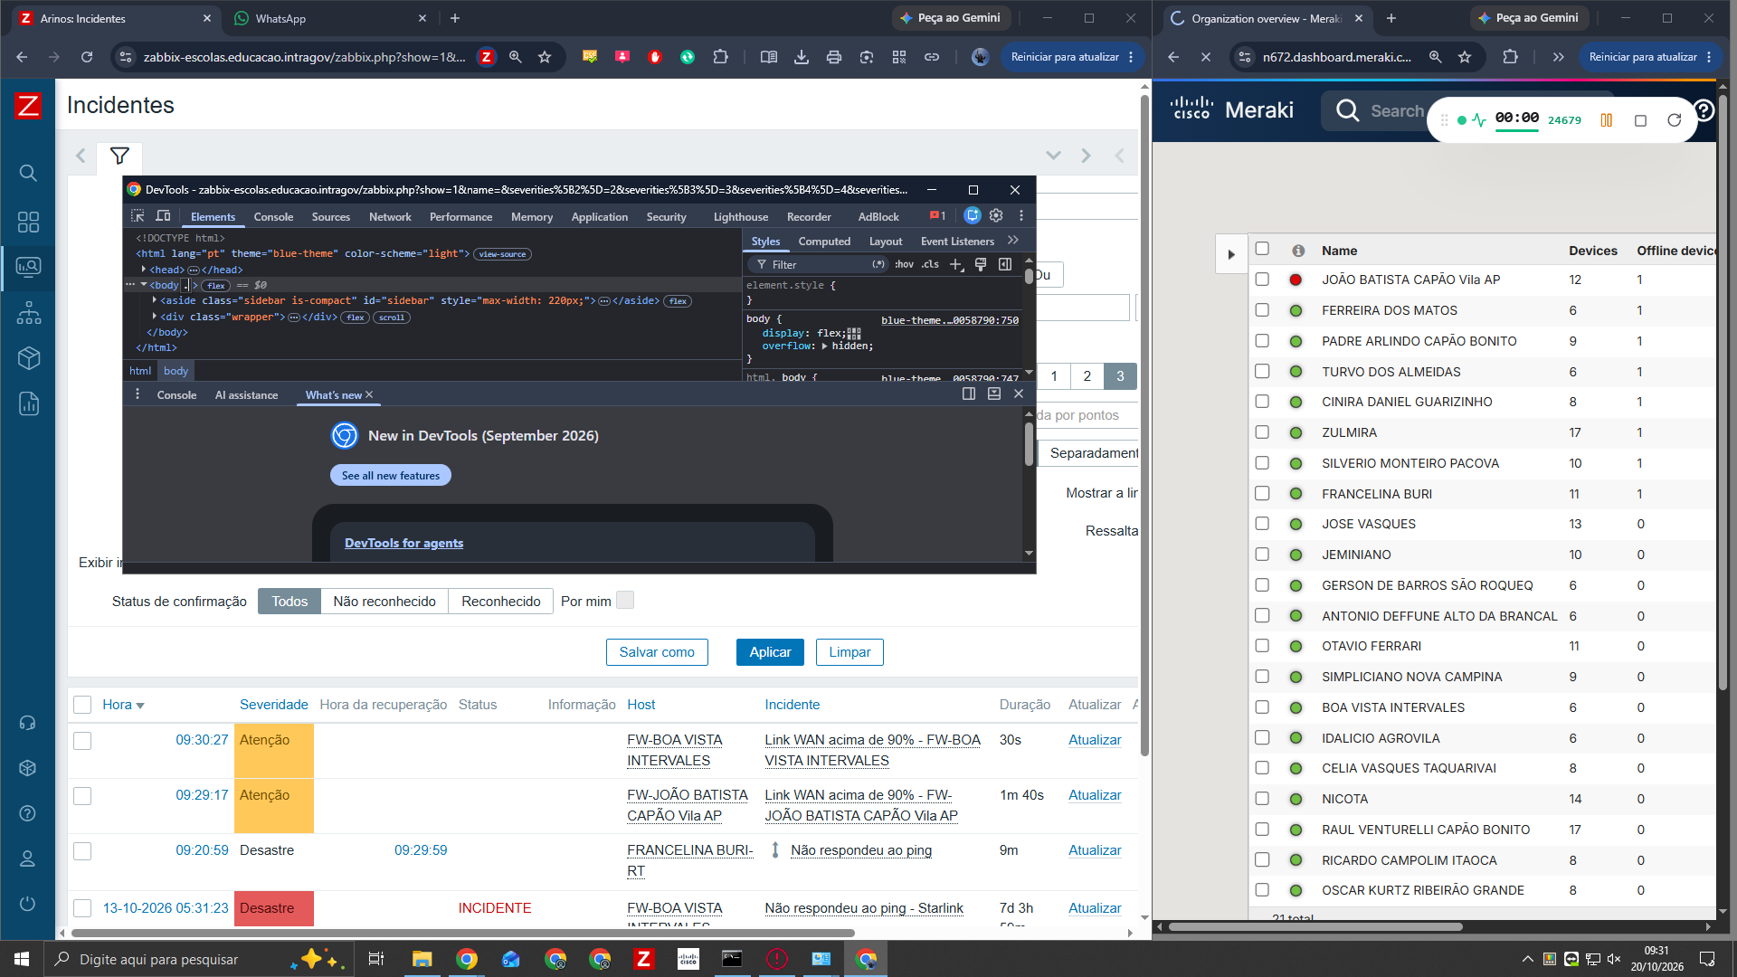Click the Aplicar button
This screenshot has width=1737, height=977.
(x=770, y=652)
